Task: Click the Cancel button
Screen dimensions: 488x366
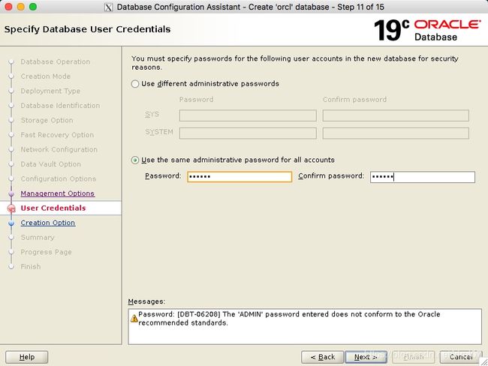Action: click(x=461, y=357)
